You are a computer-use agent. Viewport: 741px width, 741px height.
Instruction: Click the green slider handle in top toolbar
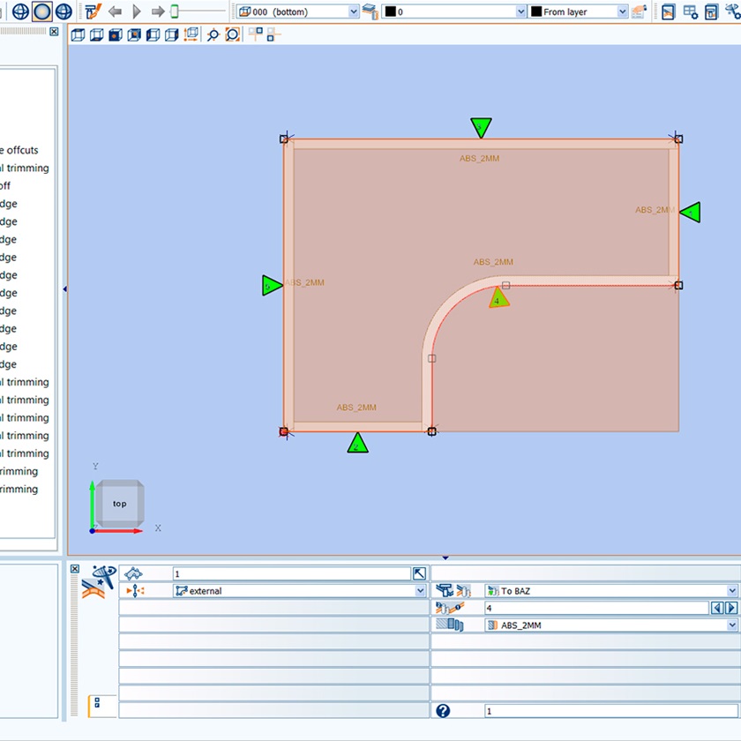click(175, 11)
